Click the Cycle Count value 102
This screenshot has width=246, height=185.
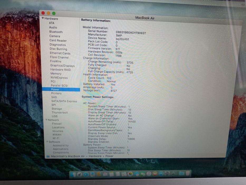coord(109,78)
